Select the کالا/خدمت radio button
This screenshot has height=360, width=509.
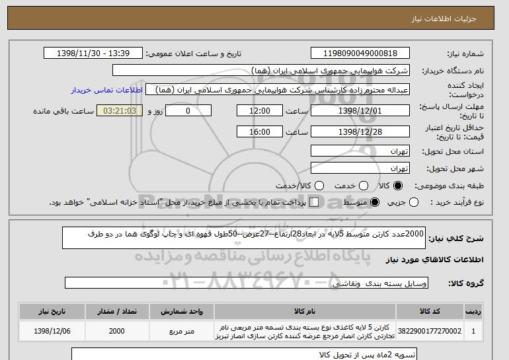[x=319, y=186]
